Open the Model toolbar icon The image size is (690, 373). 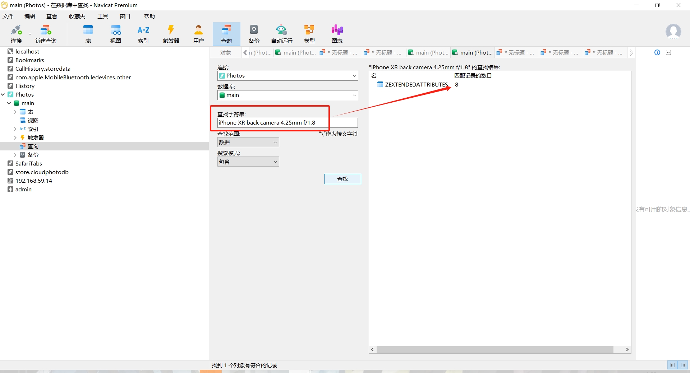click(x=309, y=34)
